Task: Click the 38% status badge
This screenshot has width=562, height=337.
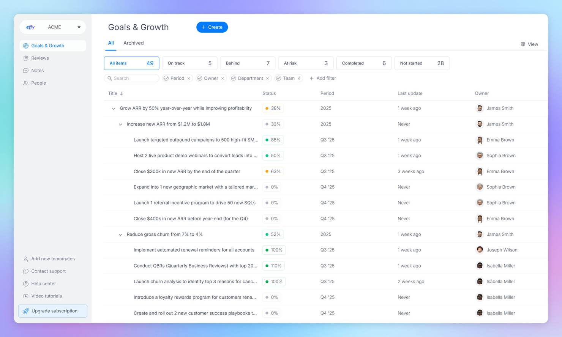Action: tap(273, 109)
